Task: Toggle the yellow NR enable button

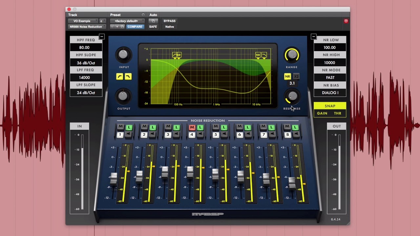Action: [287, 76]
